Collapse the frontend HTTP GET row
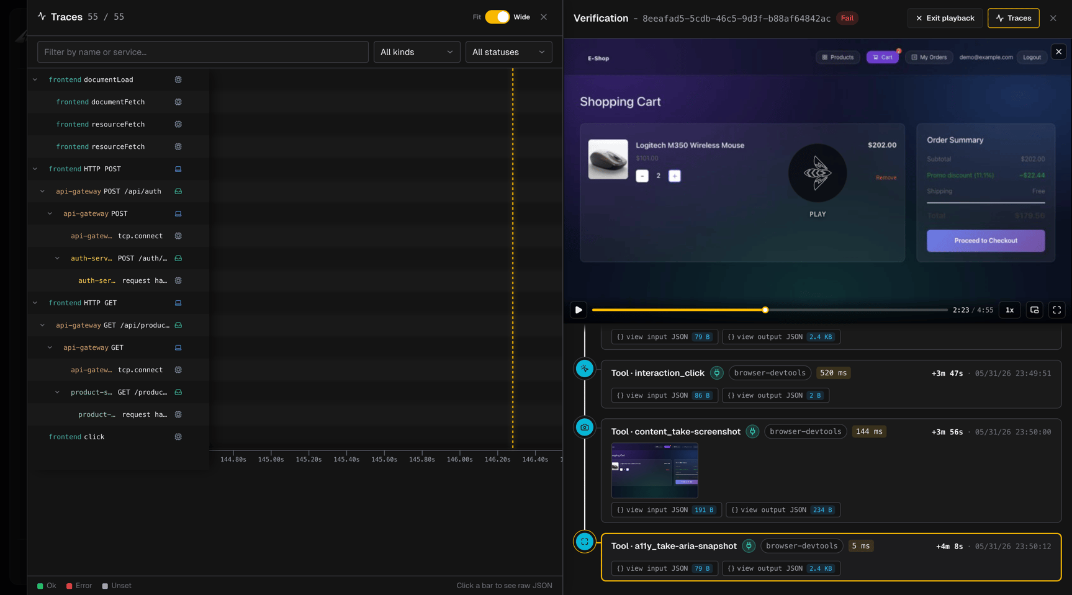Screen dimensions: 1072x595 35,303
